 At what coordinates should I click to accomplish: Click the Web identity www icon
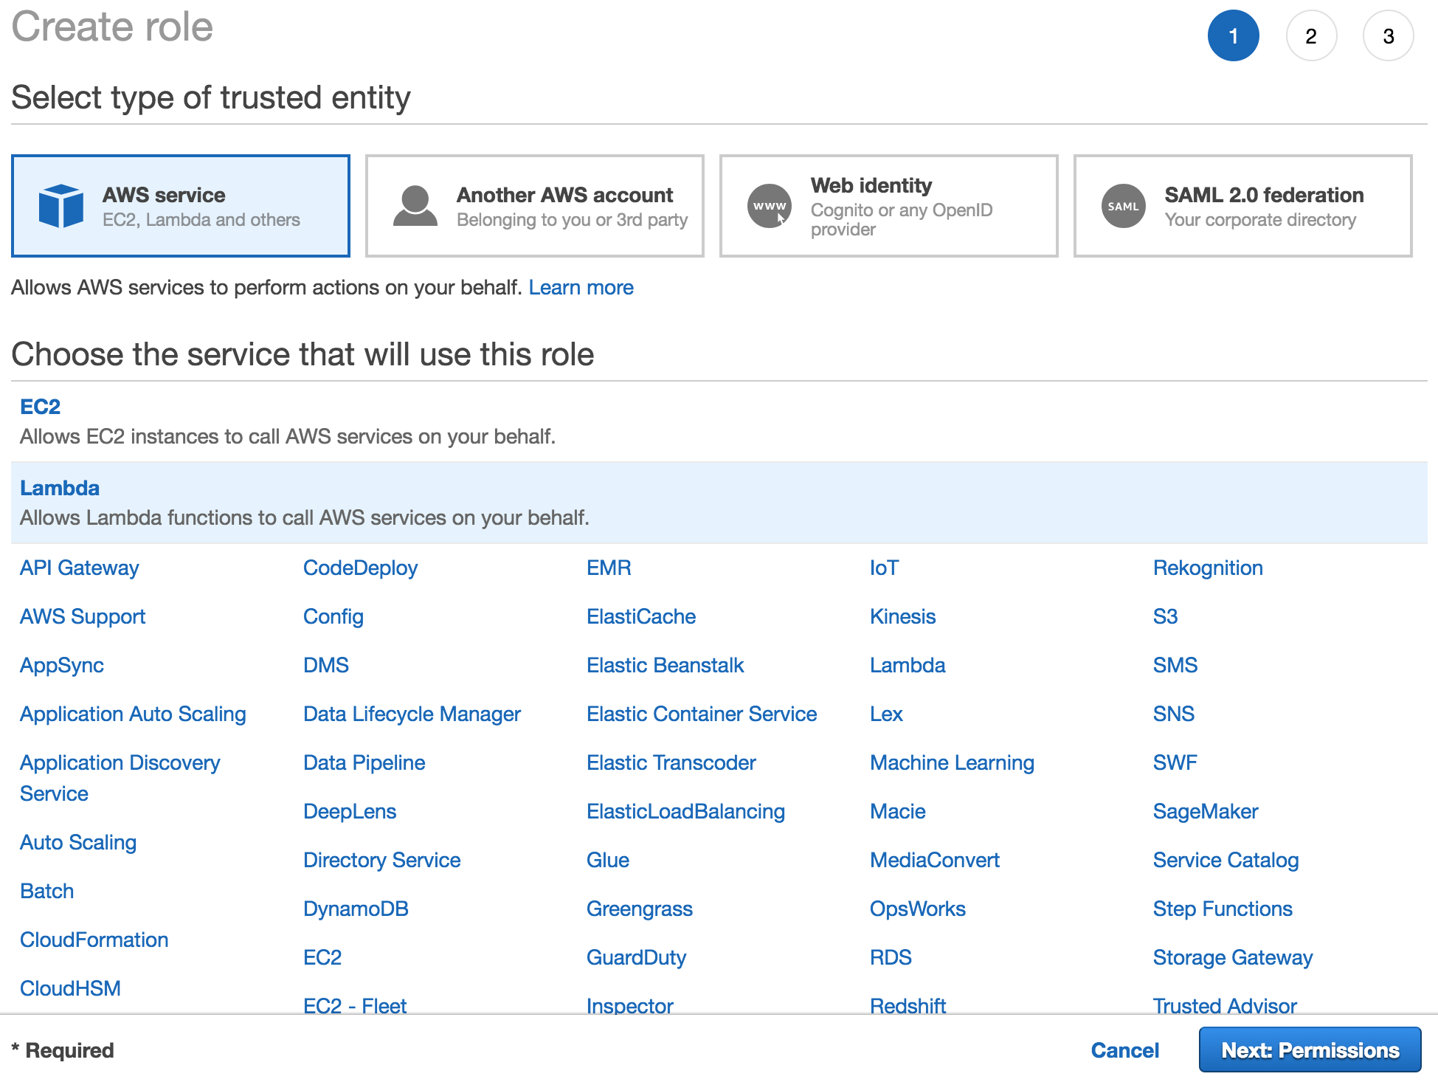[x=770, y=206]
